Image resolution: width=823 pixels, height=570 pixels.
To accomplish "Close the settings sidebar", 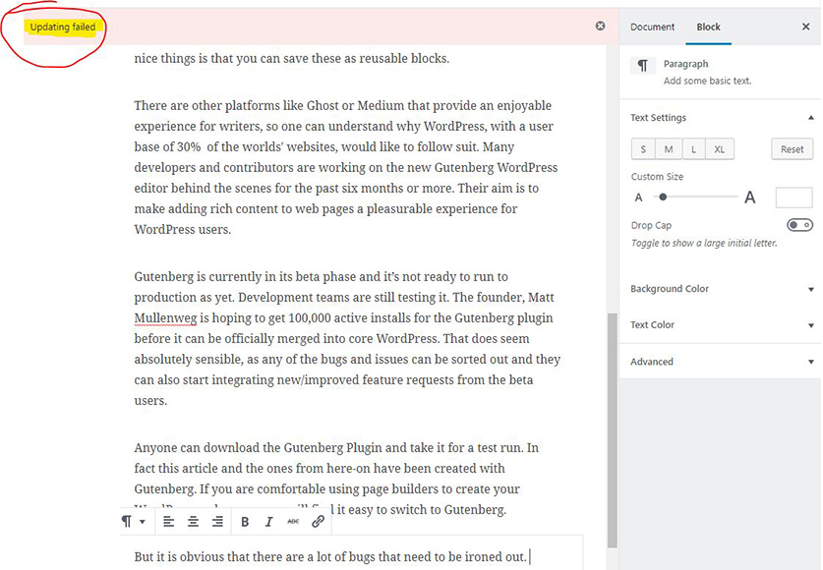I will pyautogui.click(x=805, y=27).
